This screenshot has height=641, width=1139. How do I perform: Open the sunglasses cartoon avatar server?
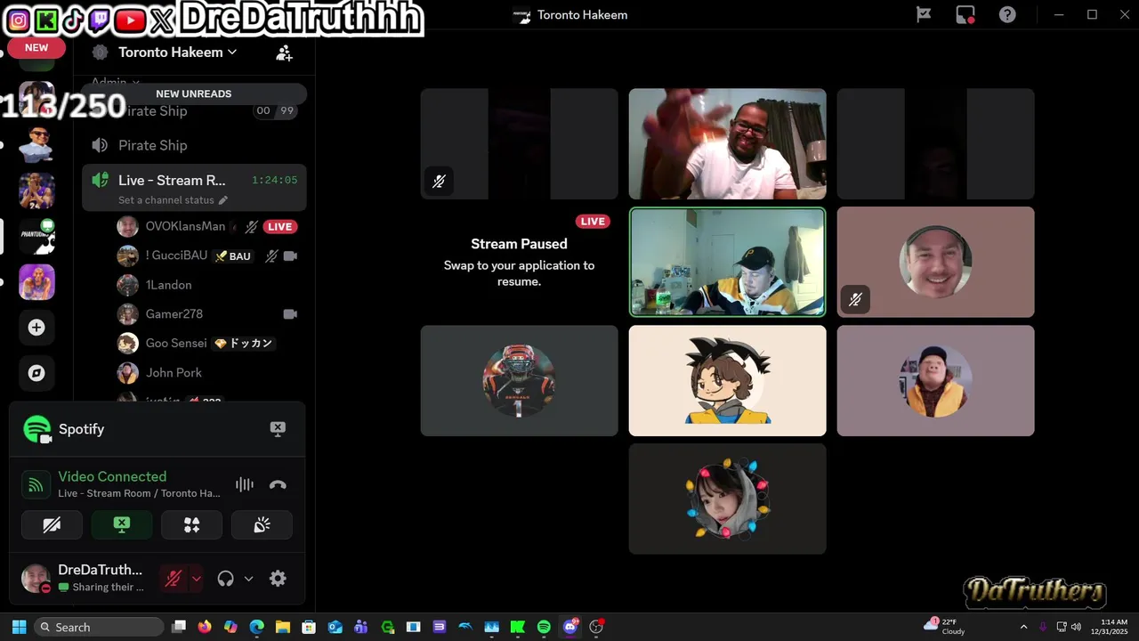pos(36,144)
